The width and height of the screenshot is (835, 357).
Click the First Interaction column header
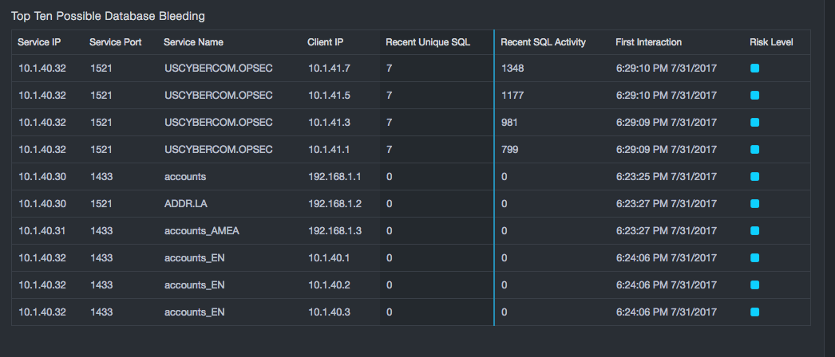click(648, 42)
